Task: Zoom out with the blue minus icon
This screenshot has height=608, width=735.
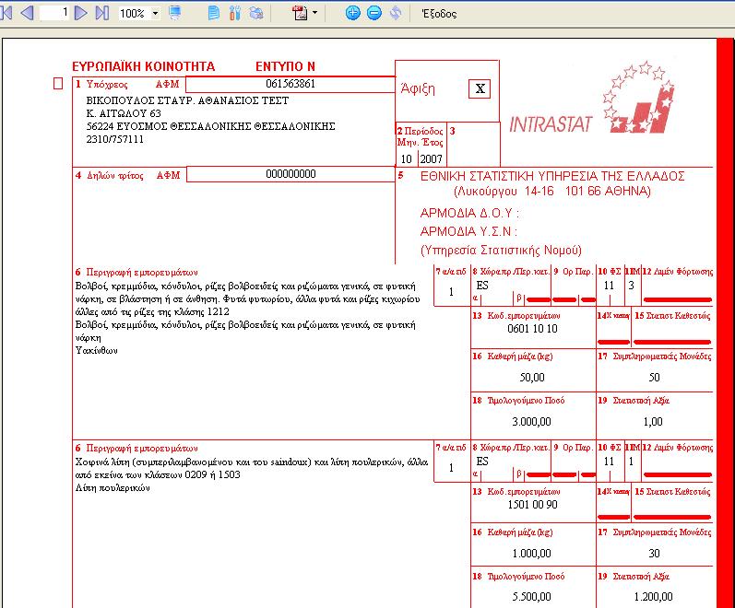Action: tap(373, 13)
